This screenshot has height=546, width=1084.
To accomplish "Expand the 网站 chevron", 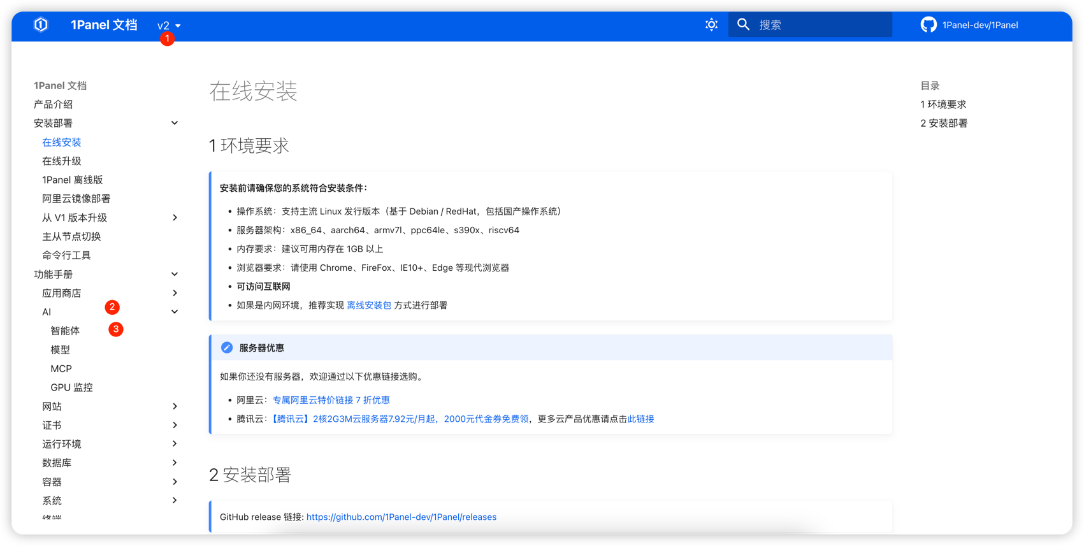I will (175, 406).
